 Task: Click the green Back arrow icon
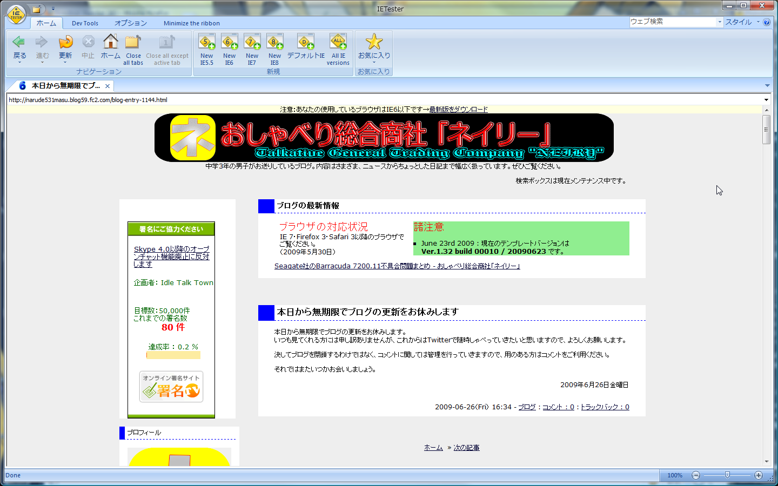[19, 42]
